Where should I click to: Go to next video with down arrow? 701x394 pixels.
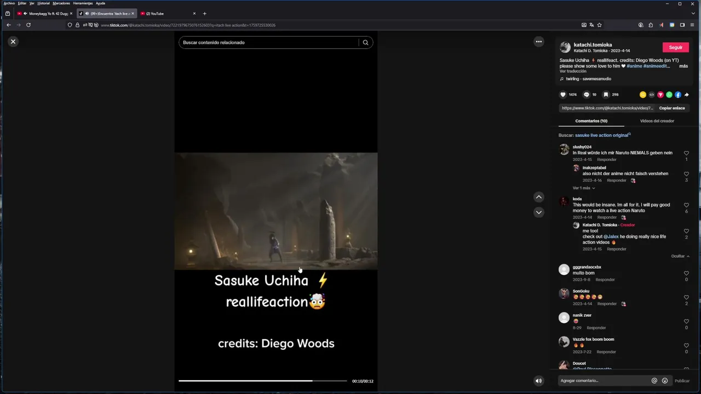tap(539, 212)
